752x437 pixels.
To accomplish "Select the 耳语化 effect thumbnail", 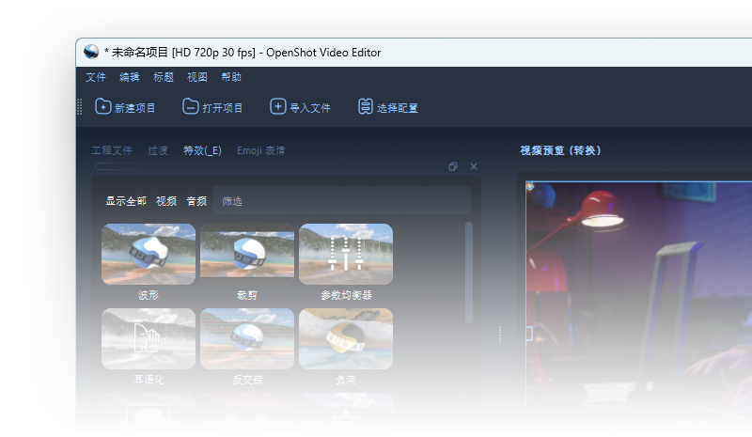I will [x=149, y=338].
